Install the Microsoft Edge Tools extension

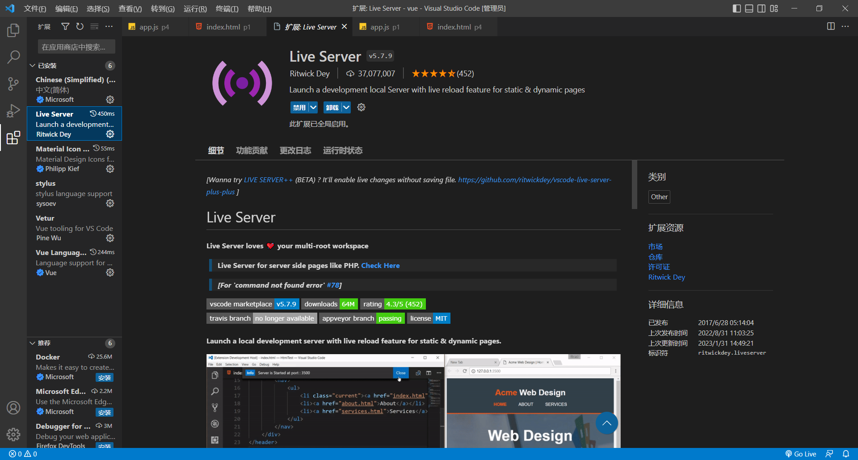coord(105,413)
